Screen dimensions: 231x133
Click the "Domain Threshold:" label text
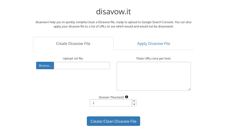coord(112,97)
